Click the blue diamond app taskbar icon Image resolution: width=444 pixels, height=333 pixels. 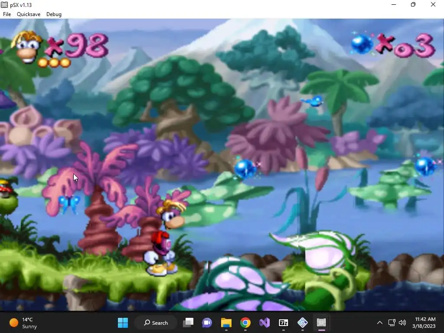pyautogui.click(x=302, y=323)
